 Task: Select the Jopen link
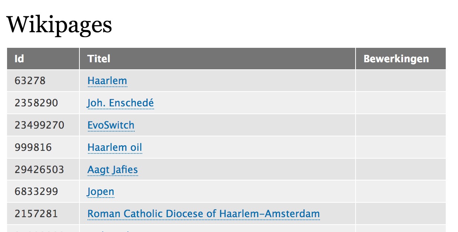click(101, 192)
